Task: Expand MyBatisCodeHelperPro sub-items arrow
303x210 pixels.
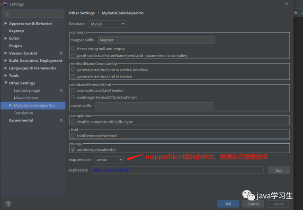Action: 10,105
